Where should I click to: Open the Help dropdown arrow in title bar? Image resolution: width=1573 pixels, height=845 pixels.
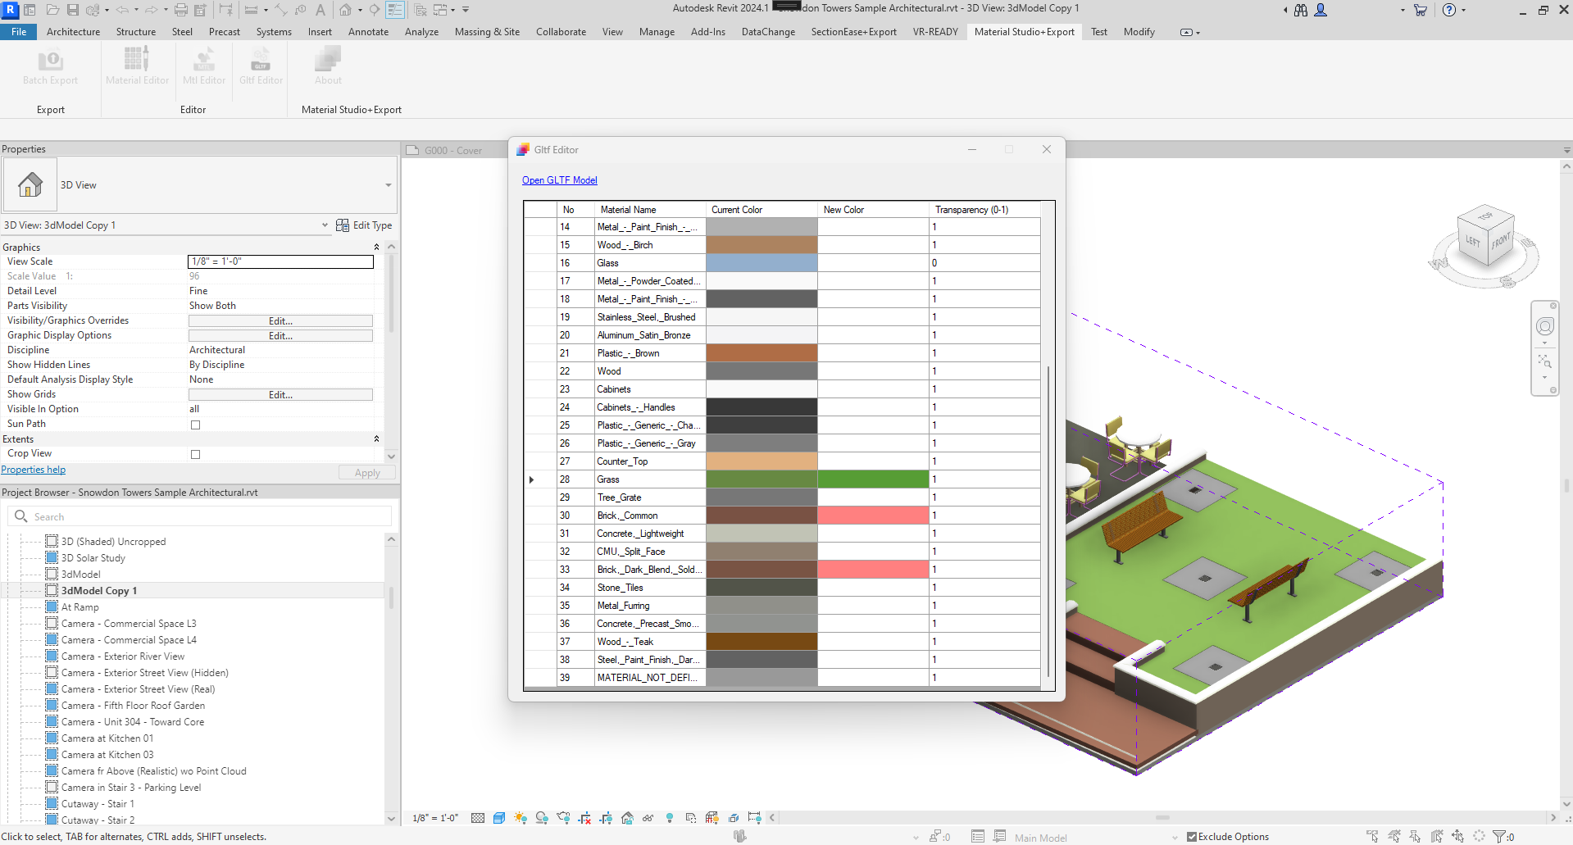[1463, 10]
